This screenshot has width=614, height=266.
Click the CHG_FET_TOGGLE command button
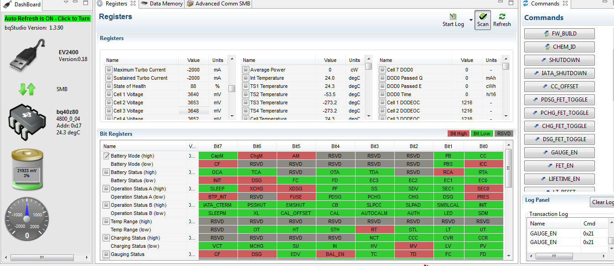[559, 126]
